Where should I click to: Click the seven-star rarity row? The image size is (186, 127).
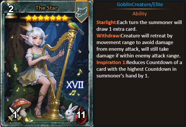coord(46,18)
